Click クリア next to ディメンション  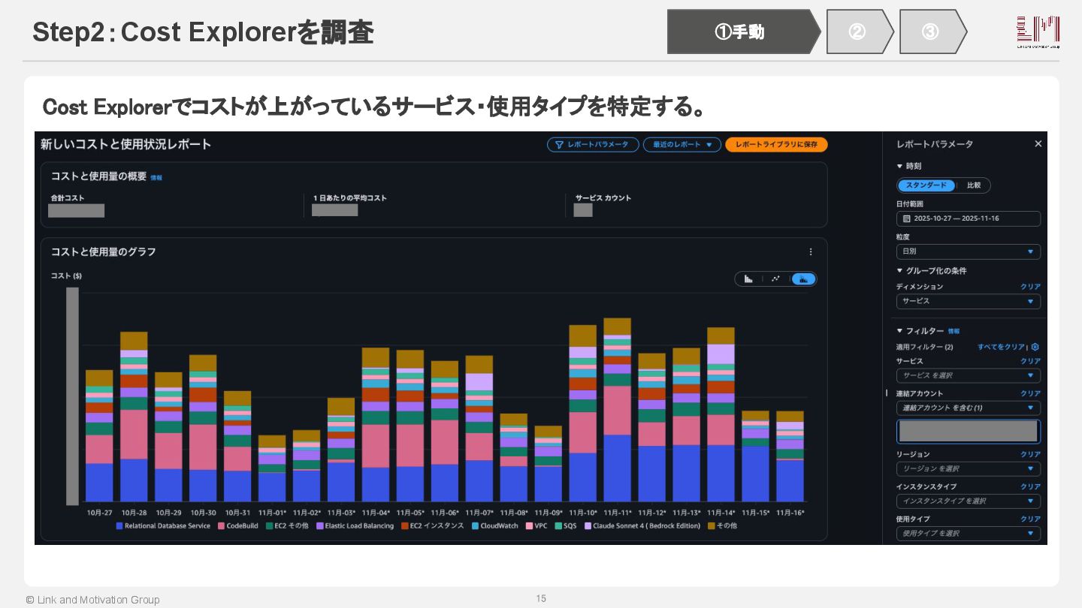pyautogui.click(x=1030, y=287)
